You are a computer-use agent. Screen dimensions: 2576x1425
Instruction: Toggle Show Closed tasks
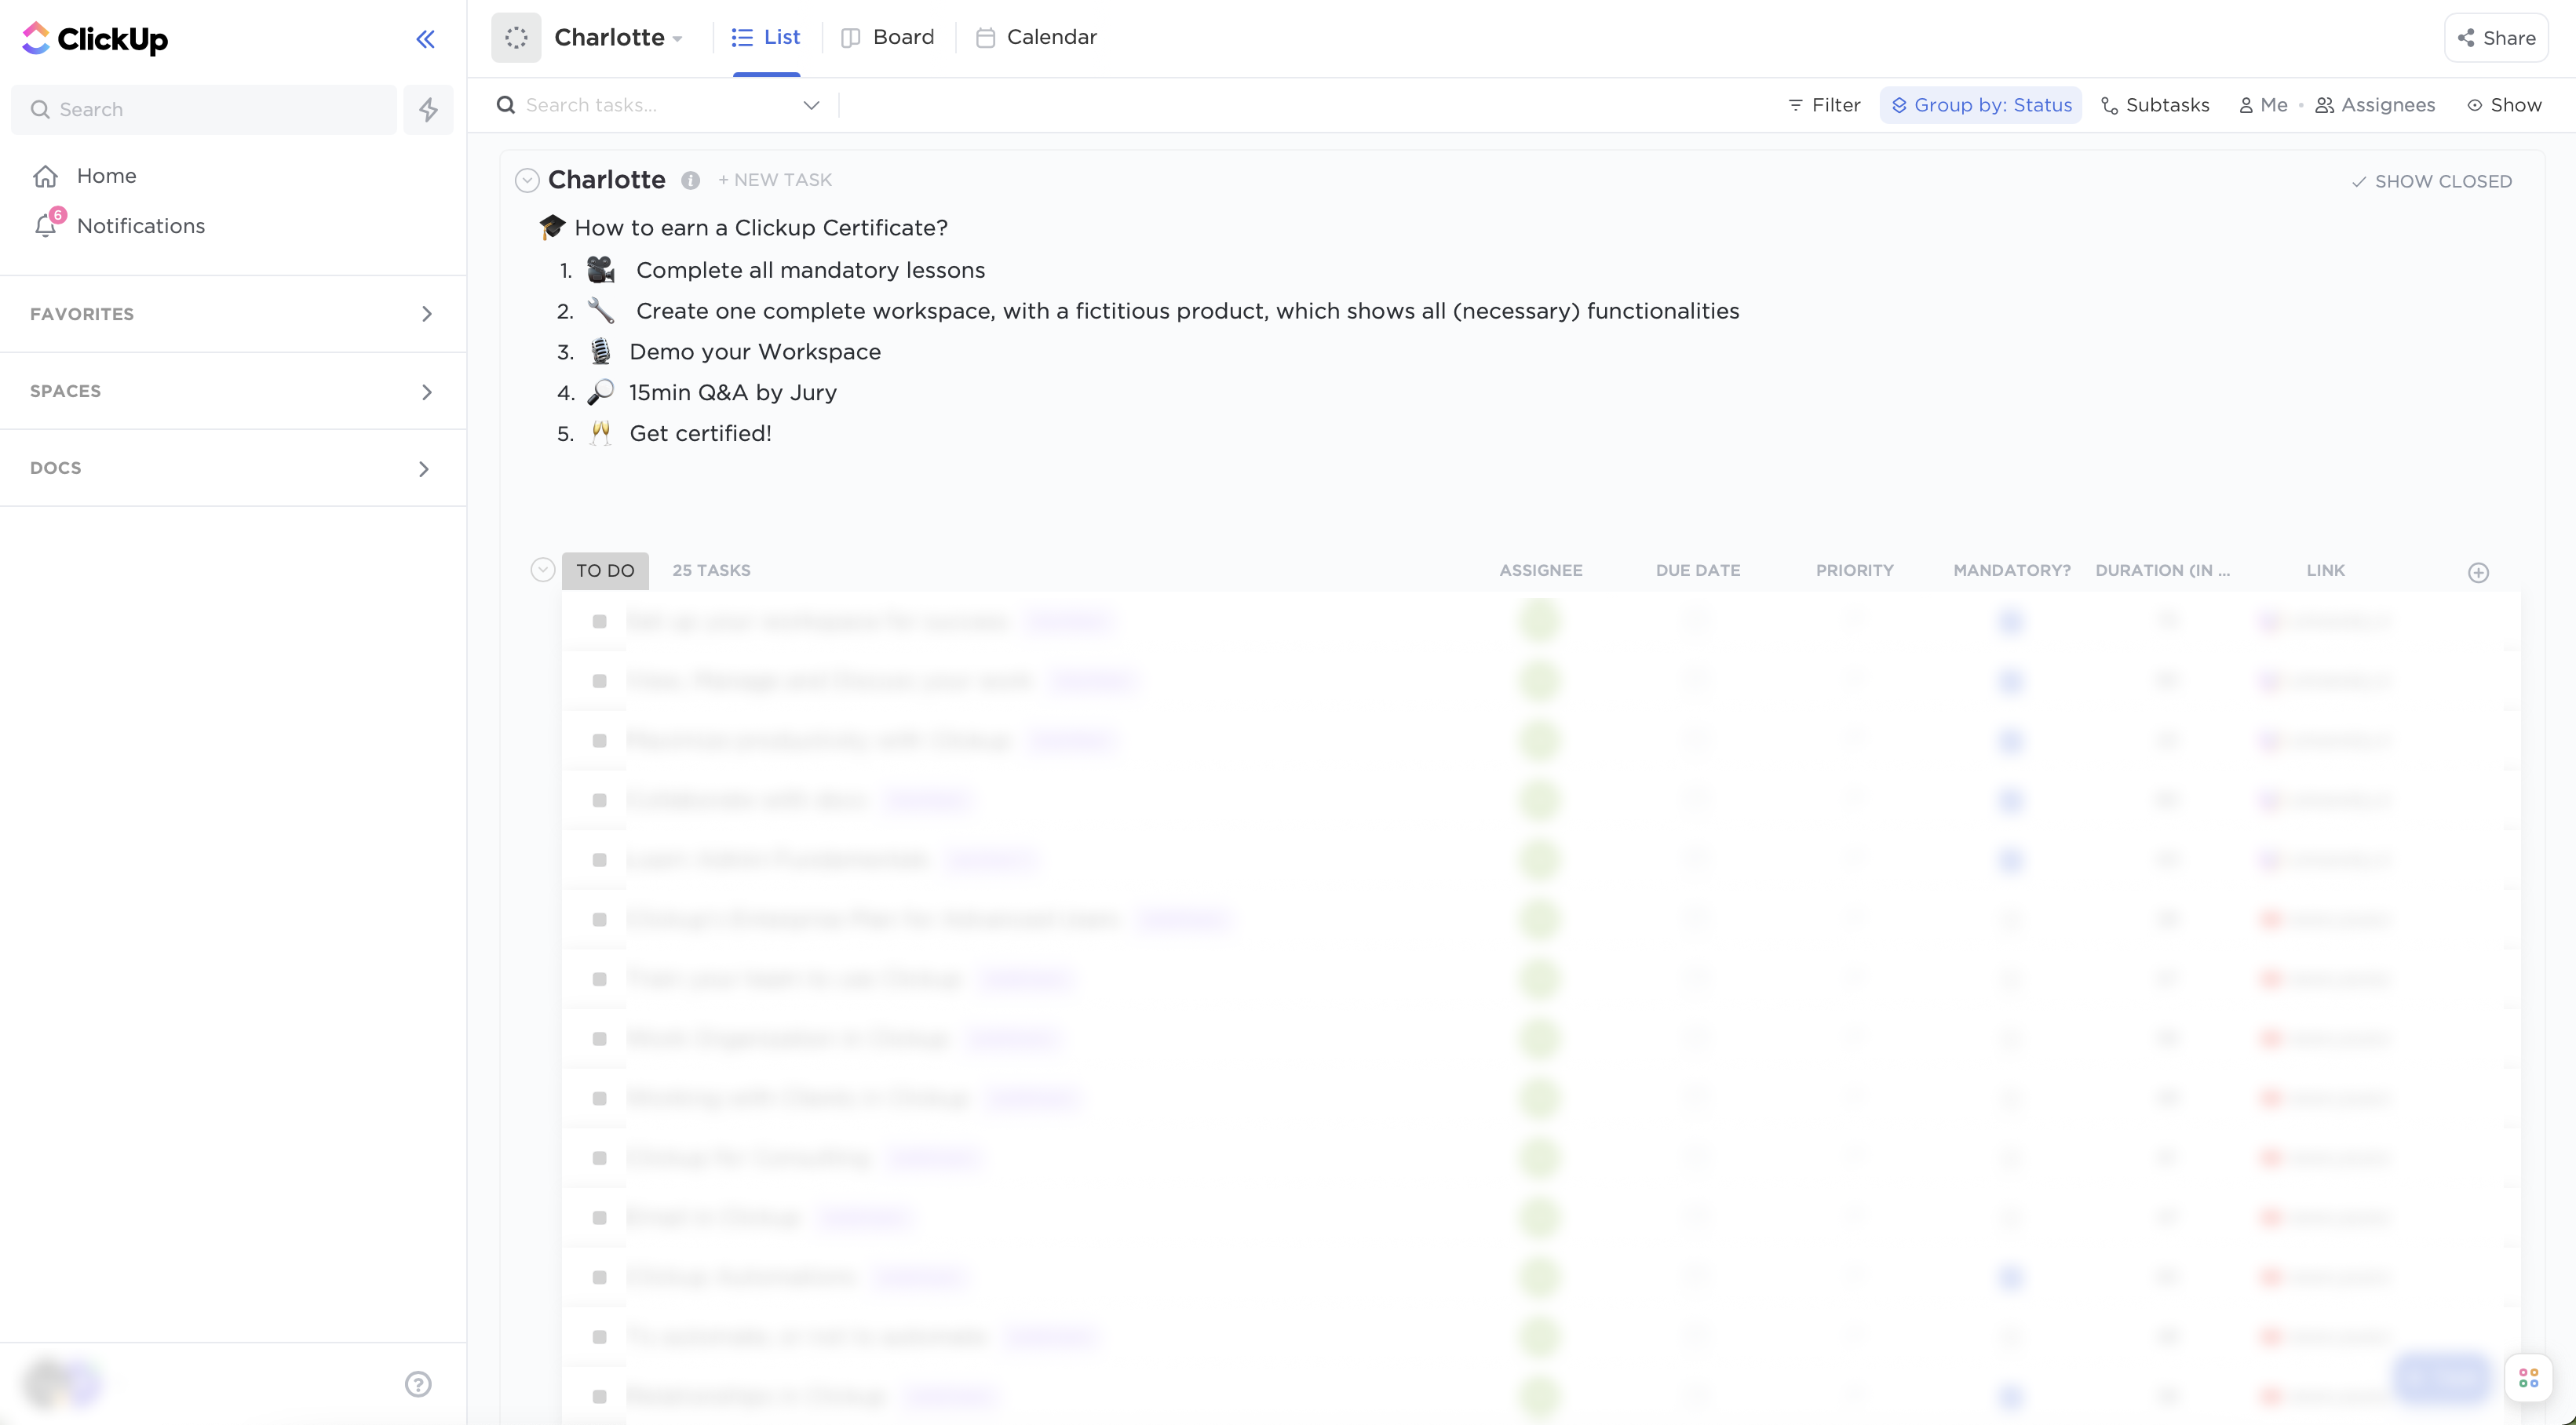click(2431, 181)
